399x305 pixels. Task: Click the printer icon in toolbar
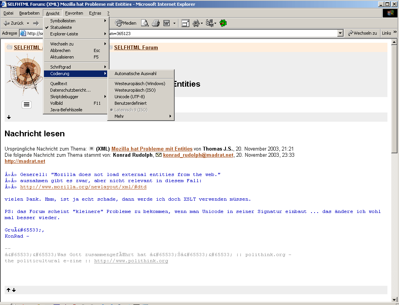(156, 23)
